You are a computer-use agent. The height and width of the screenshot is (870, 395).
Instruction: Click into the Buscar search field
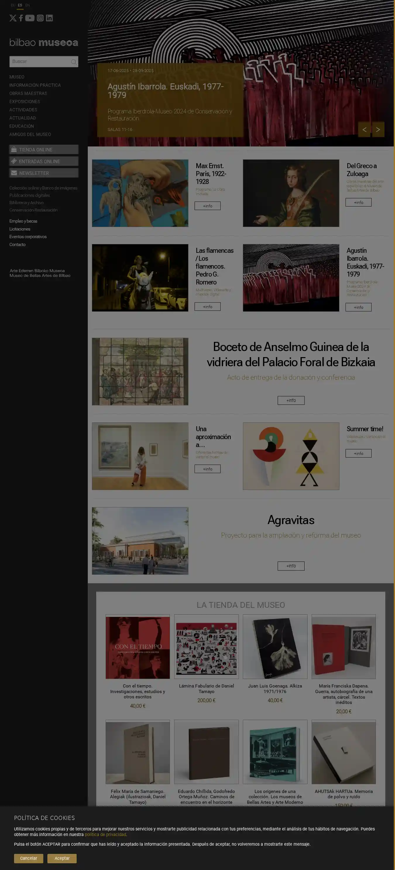(40, 62)
